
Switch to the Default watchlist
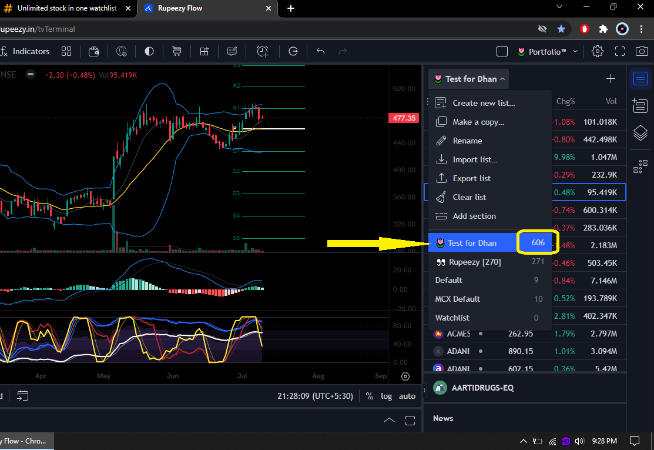click(489, 280)
